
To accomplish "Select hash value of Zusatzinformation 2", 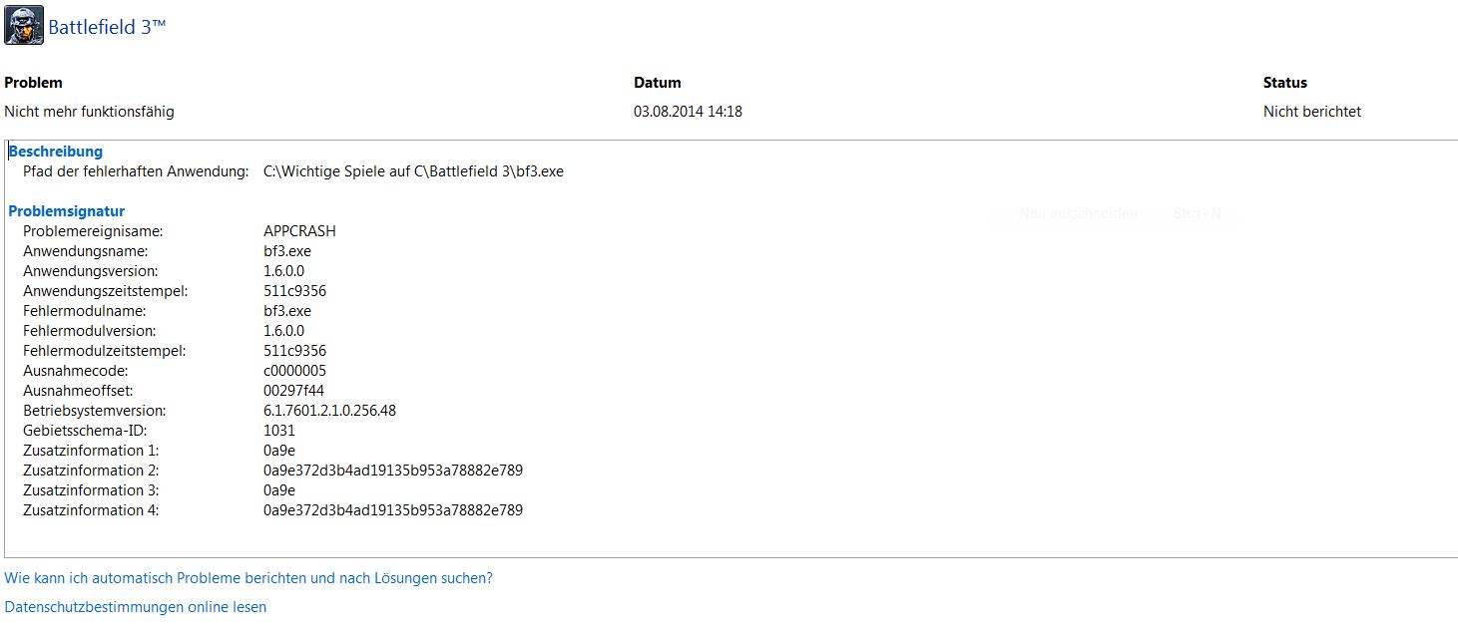I will pos(393,471).
